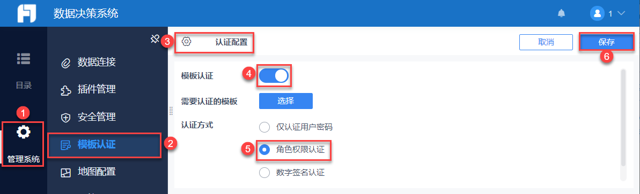Toggle the 模板认证 switch

pyautogui.click(x=274, y=76)
